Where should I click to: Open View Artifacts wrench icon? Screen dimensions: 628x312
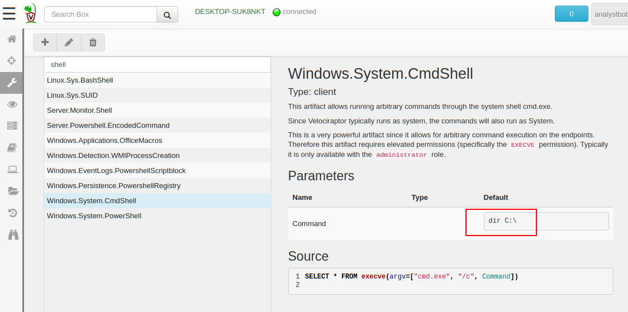pos(12,83)
